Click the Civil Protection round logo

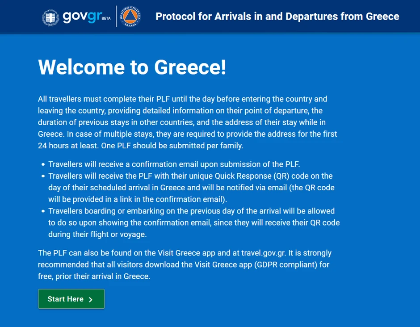pyautogui.click(x=130, y=17)
